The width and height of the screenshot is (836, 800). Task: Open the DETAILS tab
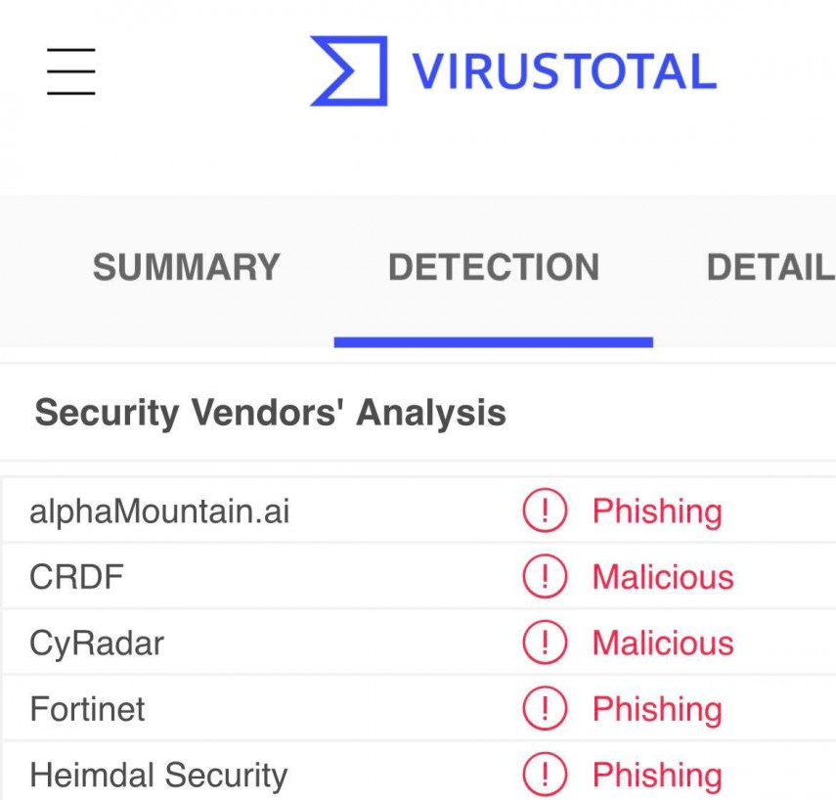(x=770, y=267)
